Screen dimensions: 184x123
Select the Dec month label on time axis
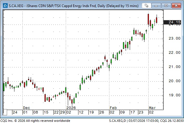pyautogui.click(x=26, y=108)
